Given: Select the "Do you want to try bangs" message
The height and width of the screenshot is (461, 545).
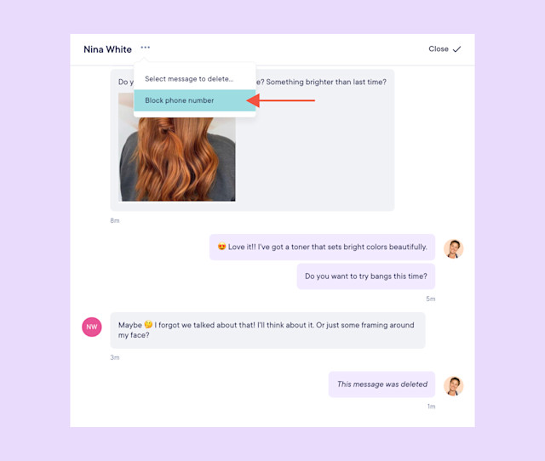Looking at the screenshot, I should [x=366, y=276].
